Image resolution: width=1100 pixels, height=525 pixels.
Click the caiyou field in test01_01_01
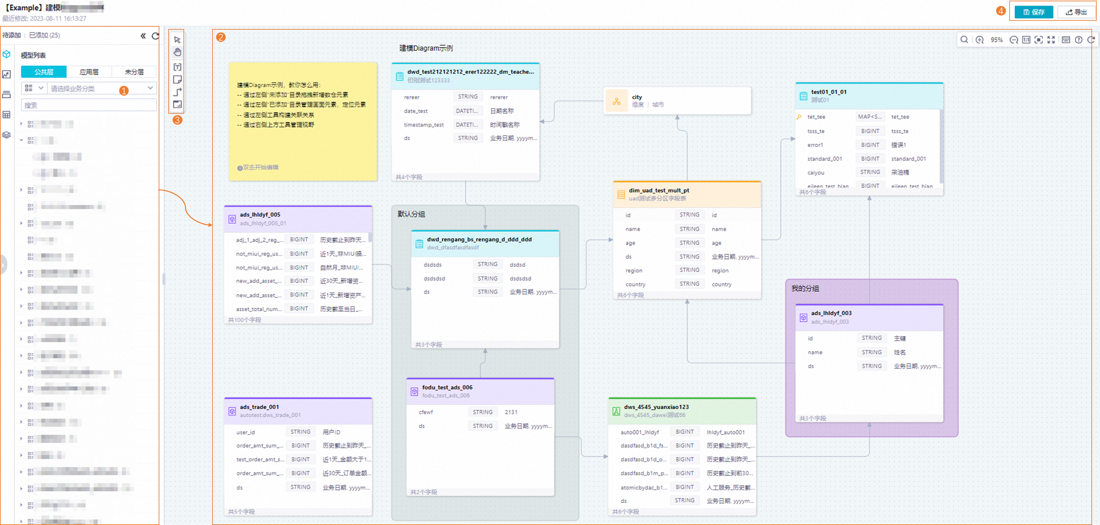point(868,172)
